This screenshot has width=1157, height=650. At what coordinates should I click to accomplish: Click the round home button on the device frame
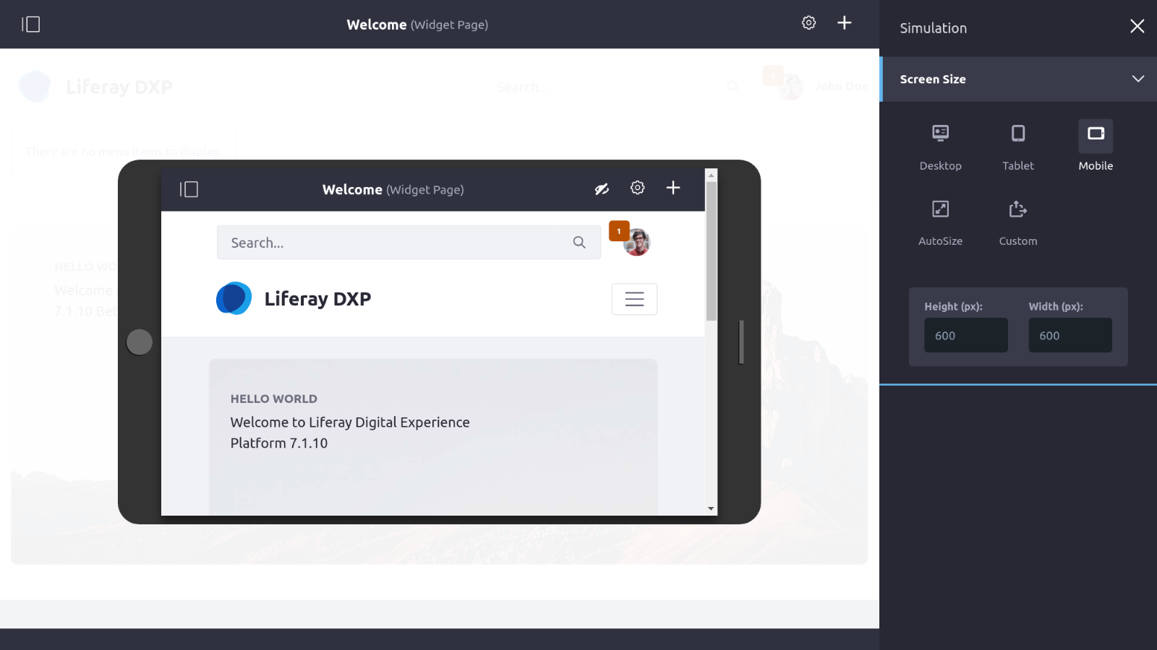pos(140,342)
